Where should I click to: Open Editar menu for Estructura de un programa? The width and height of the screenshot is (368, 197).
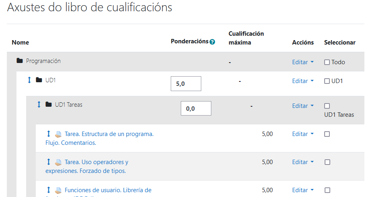coord(303,134)
